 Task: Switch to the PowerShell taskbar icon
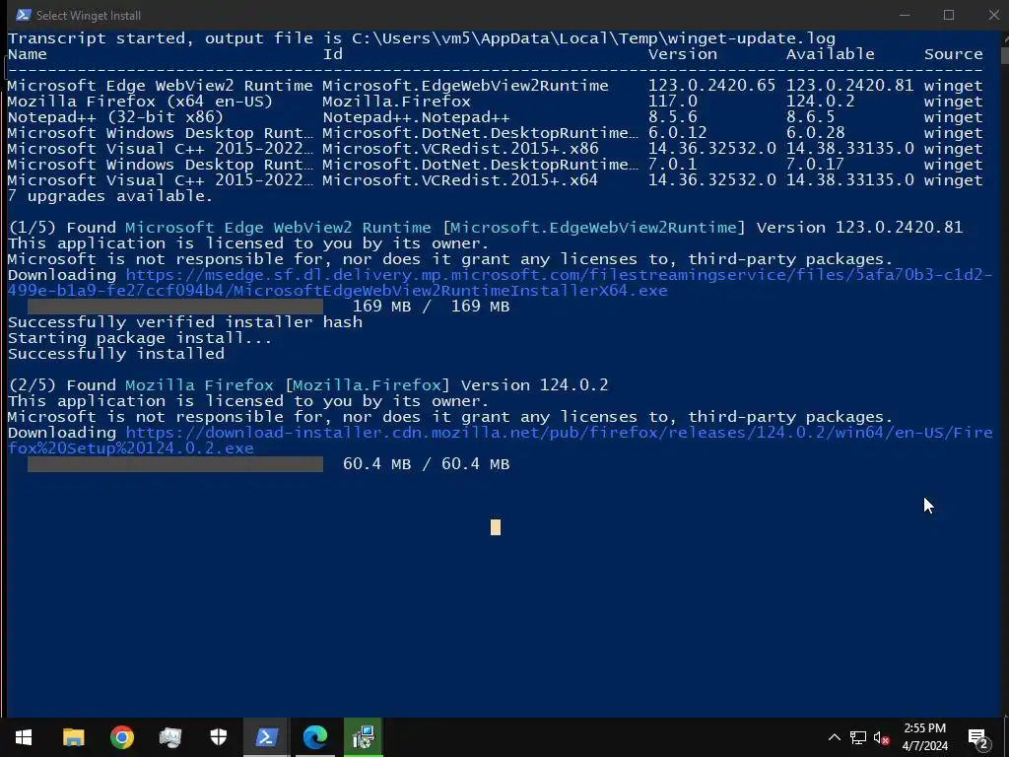(x=266, y=737)
